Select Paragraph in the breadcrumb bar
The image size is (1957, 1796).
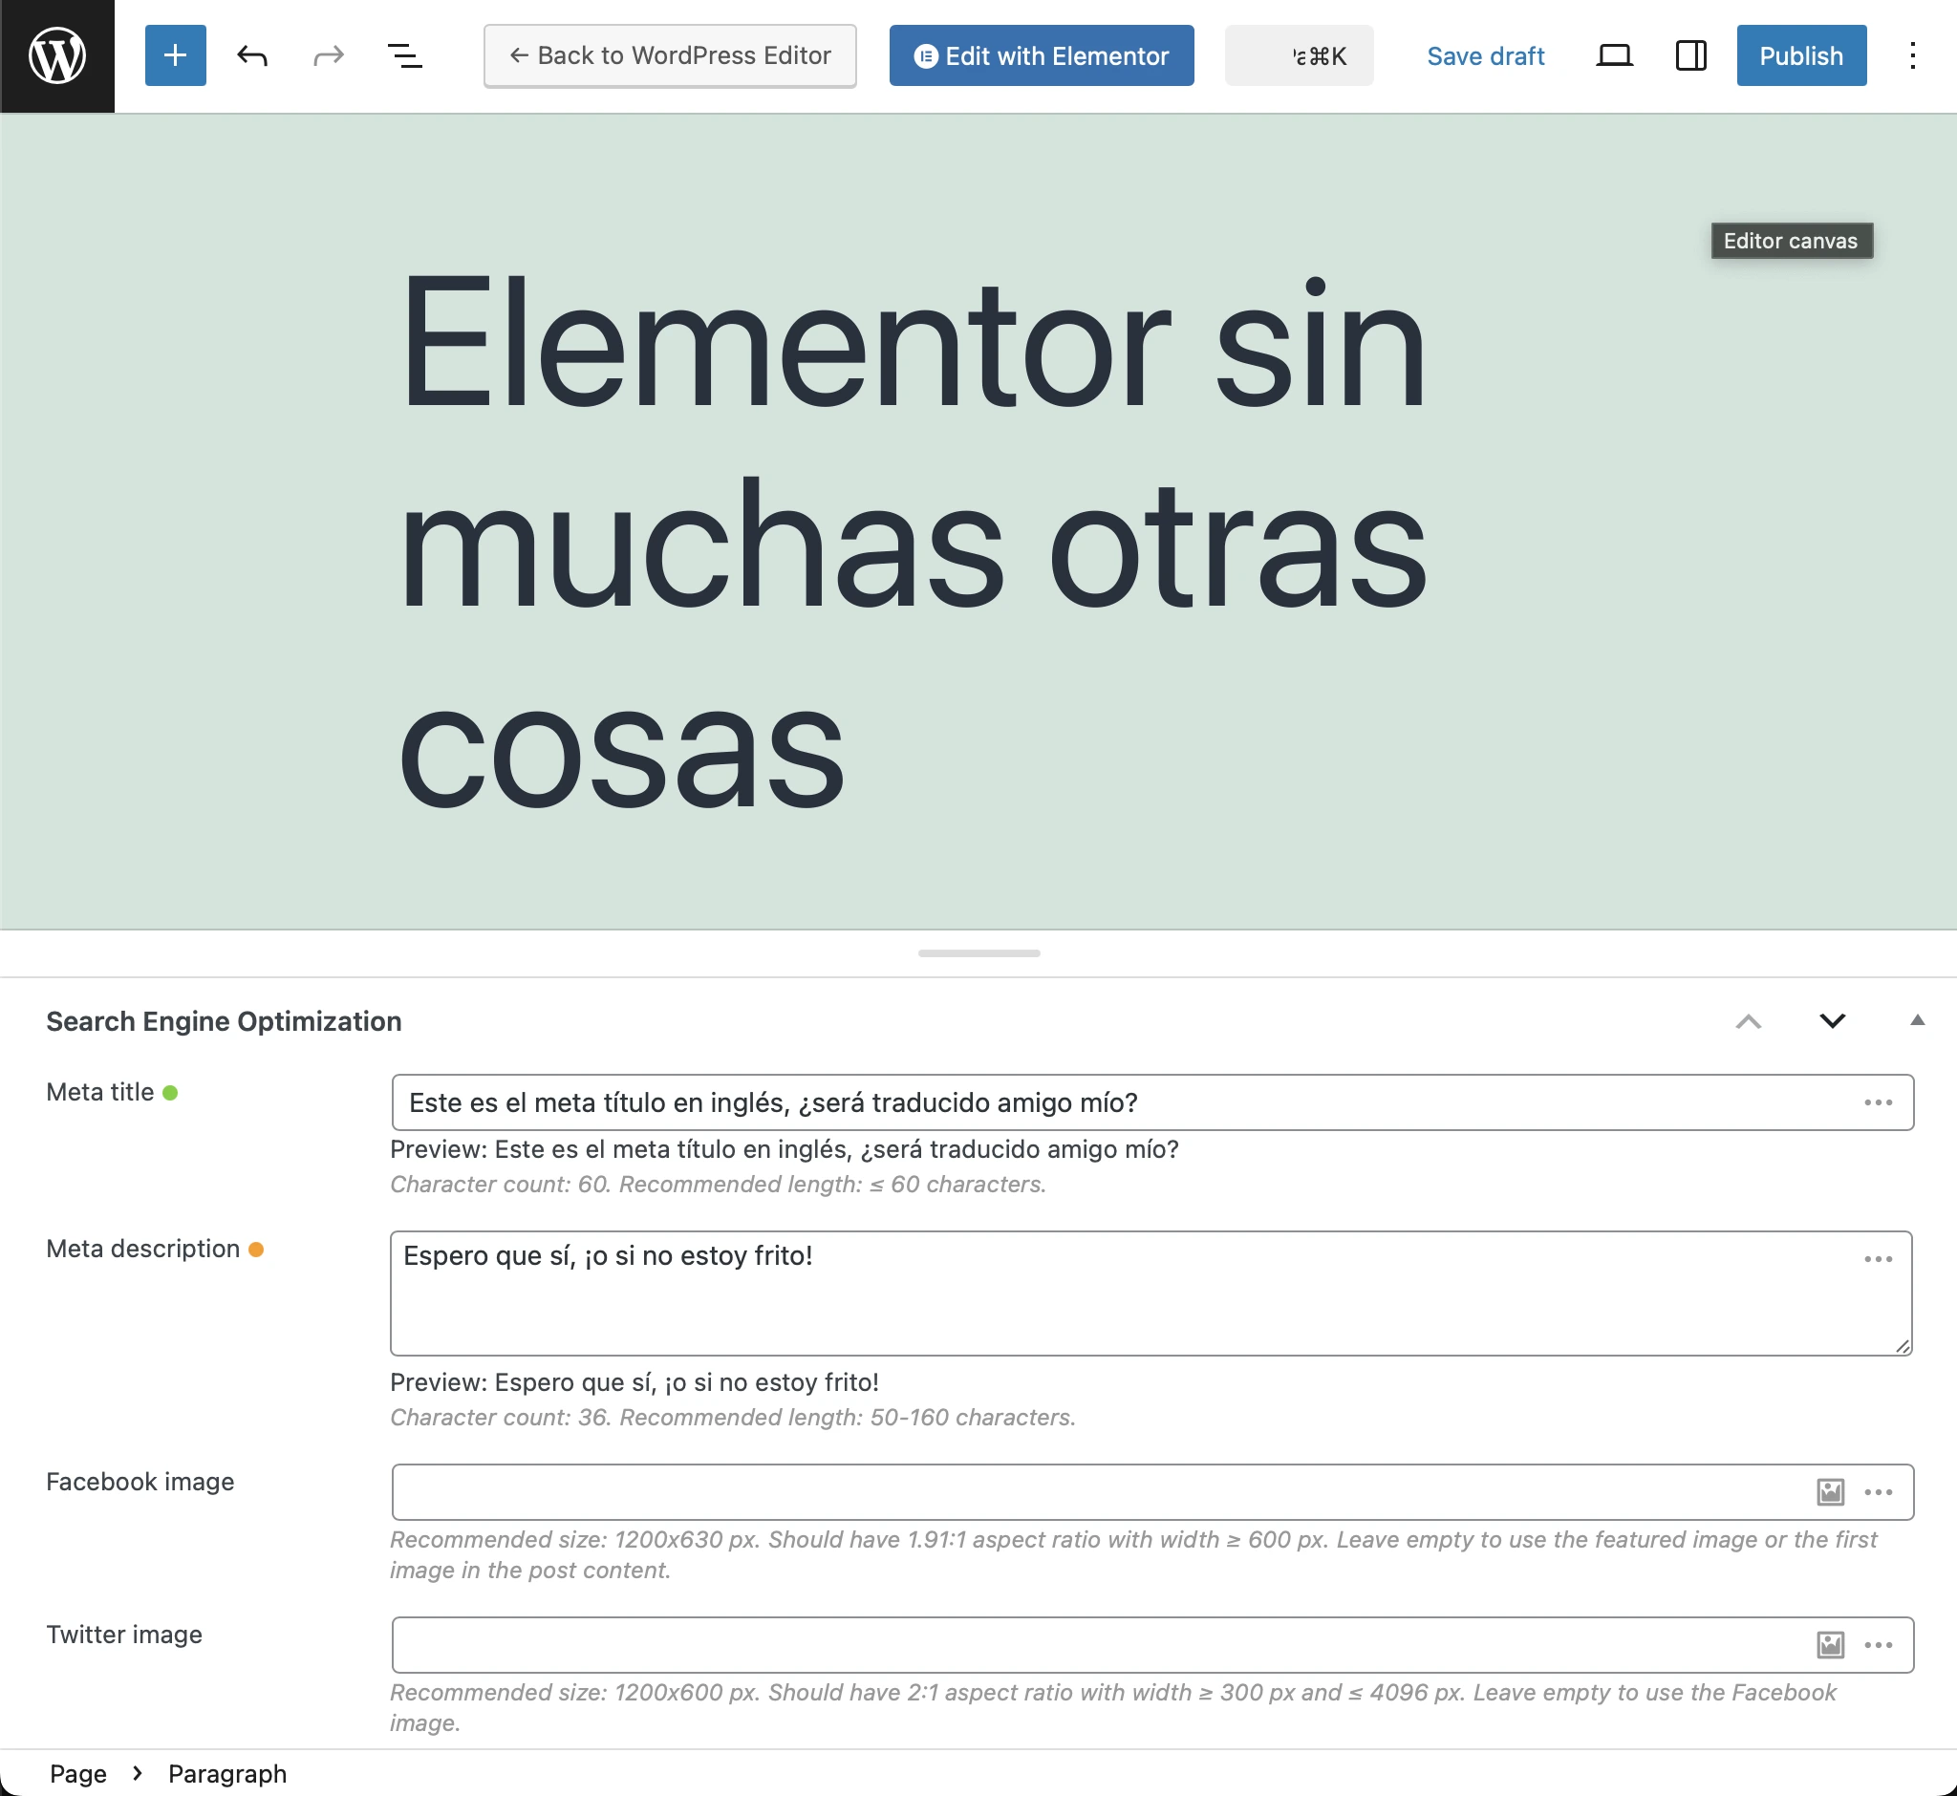(x=227, y=1773)
